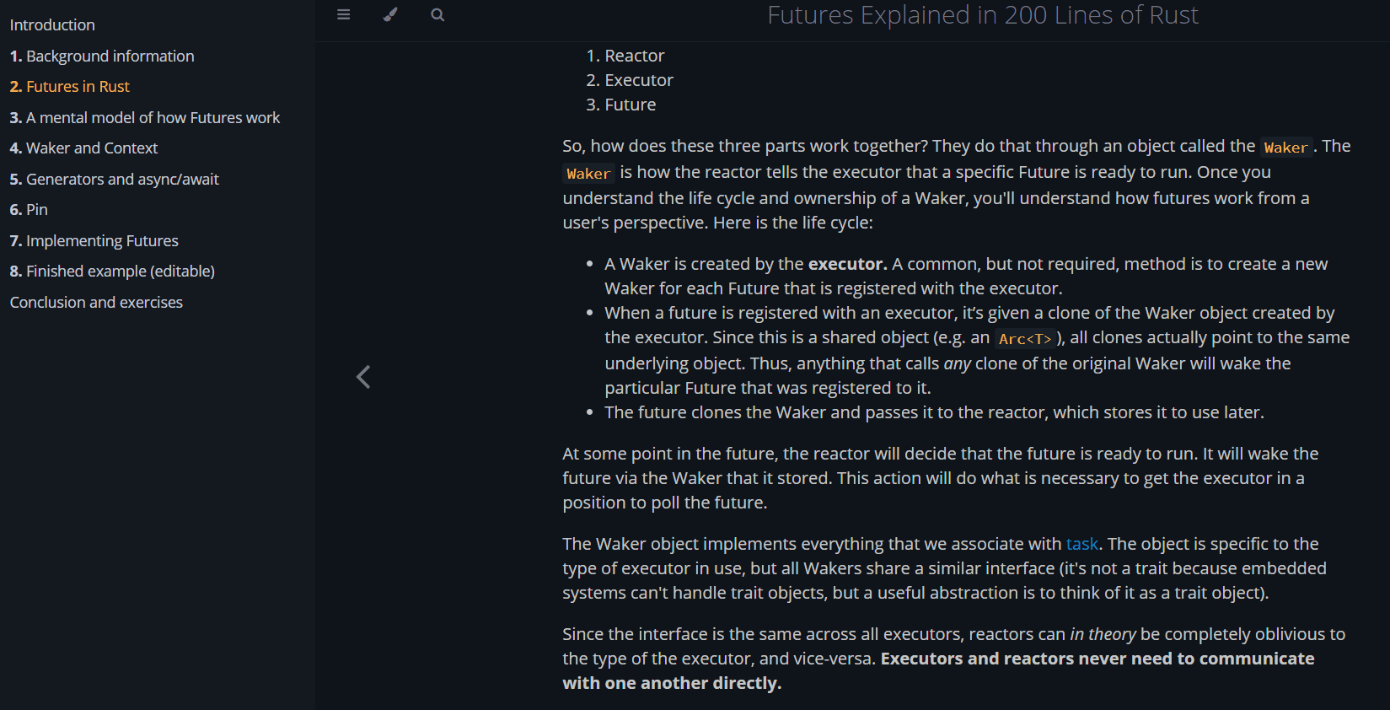Open Generators and async/await chapter
Viewport: 1390px width, 710px height.
[115, 180]
